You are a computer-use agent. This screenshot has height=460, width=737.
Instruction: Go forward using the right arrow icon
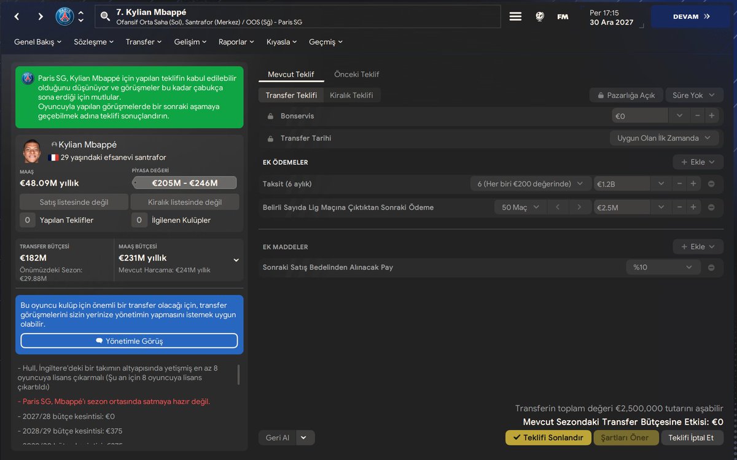(x=41, y=17)
